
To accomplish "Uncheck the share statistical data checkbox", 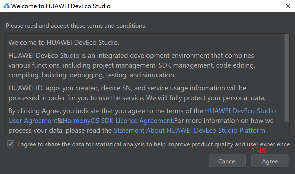I will [11, 144].
